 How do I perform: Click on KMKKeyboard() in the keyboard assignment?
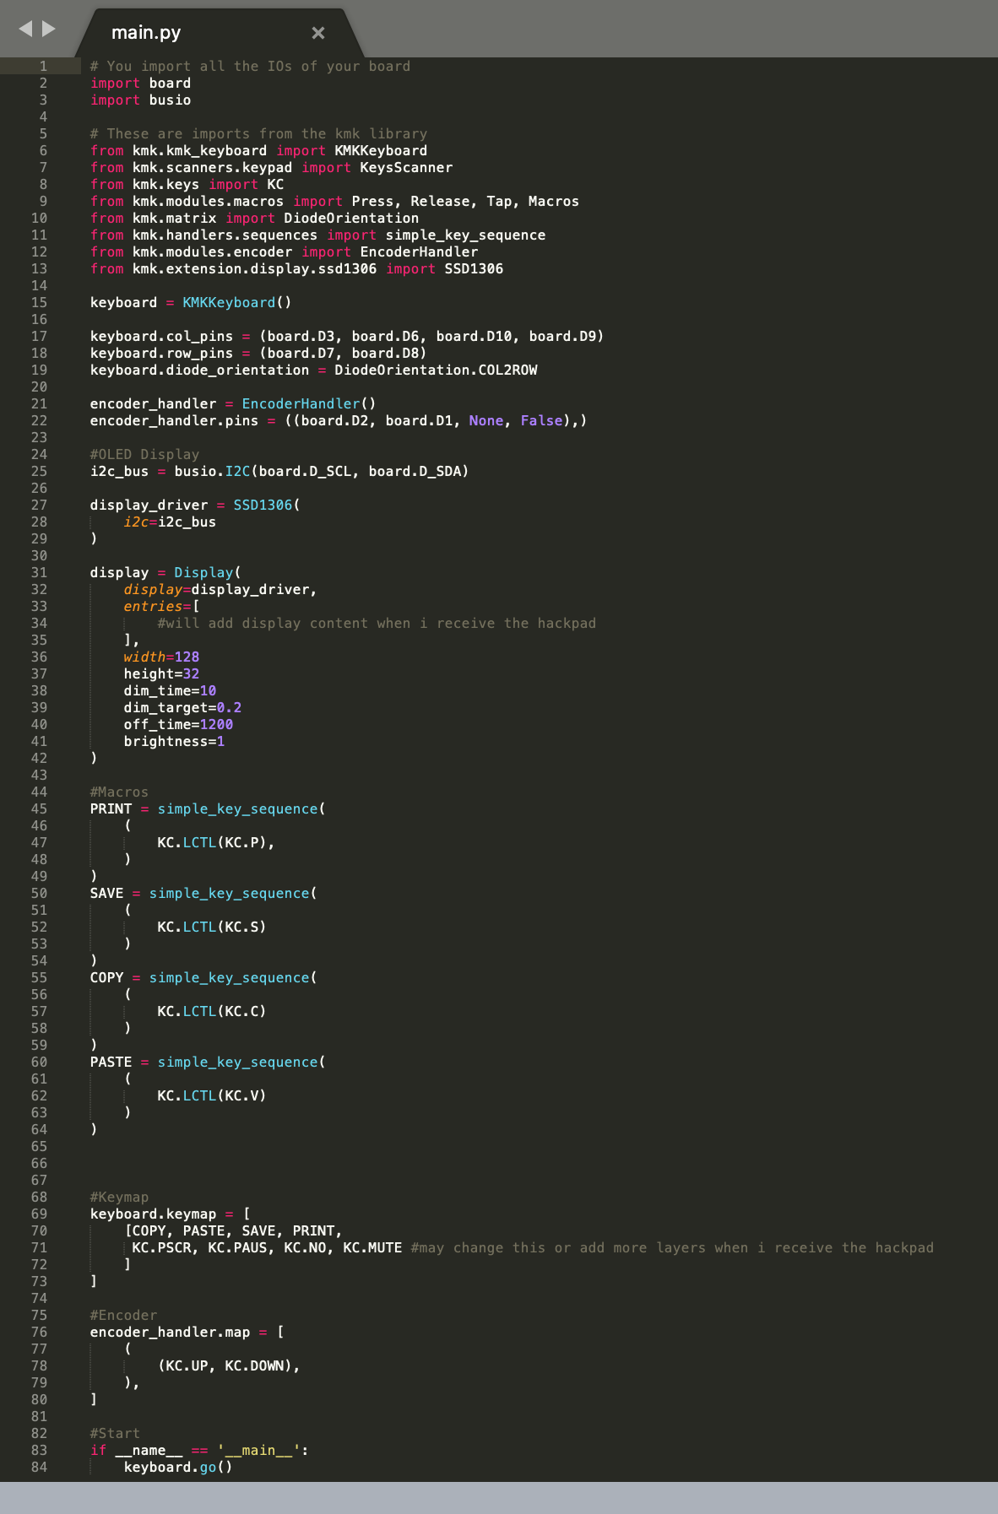236,302
